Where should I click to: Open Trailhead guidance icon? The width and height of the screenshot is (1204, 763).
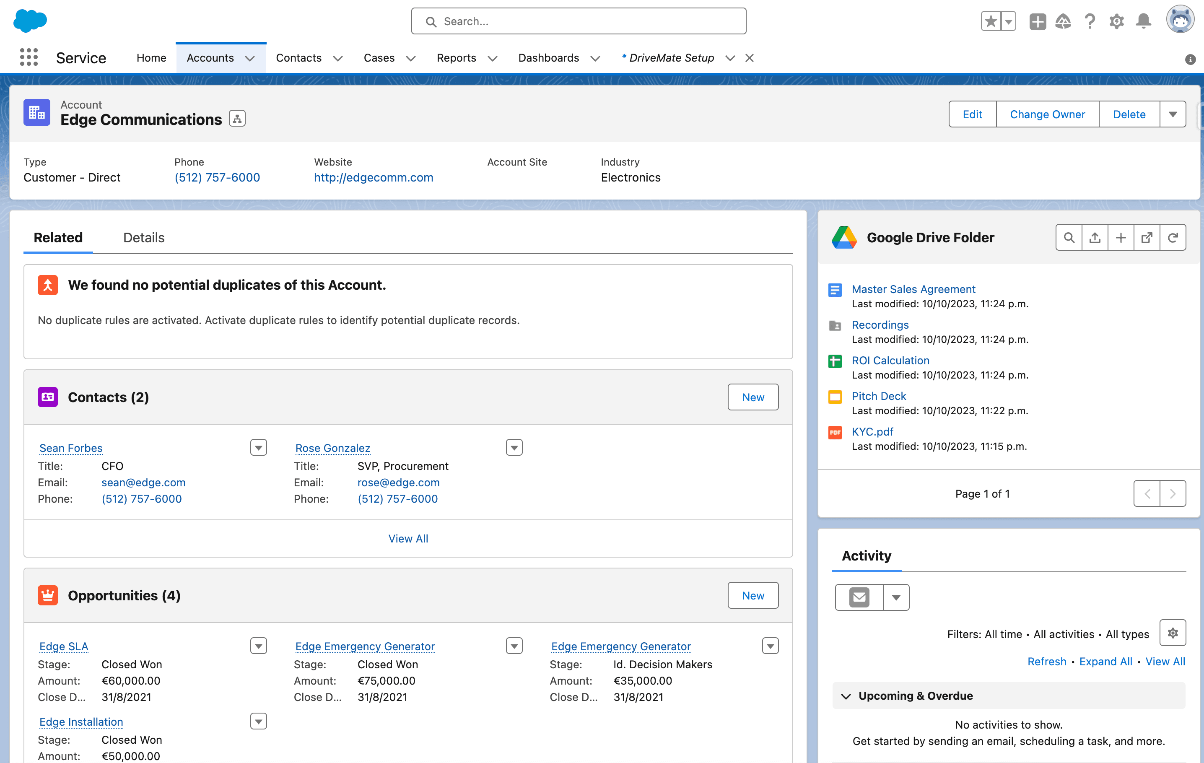(1063, 21)
